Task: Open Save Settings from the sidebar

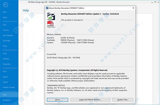Action: [8, 36]
